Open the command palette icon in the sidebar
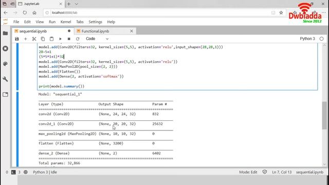The image size is (329, 185). click(x=6, y=64)
